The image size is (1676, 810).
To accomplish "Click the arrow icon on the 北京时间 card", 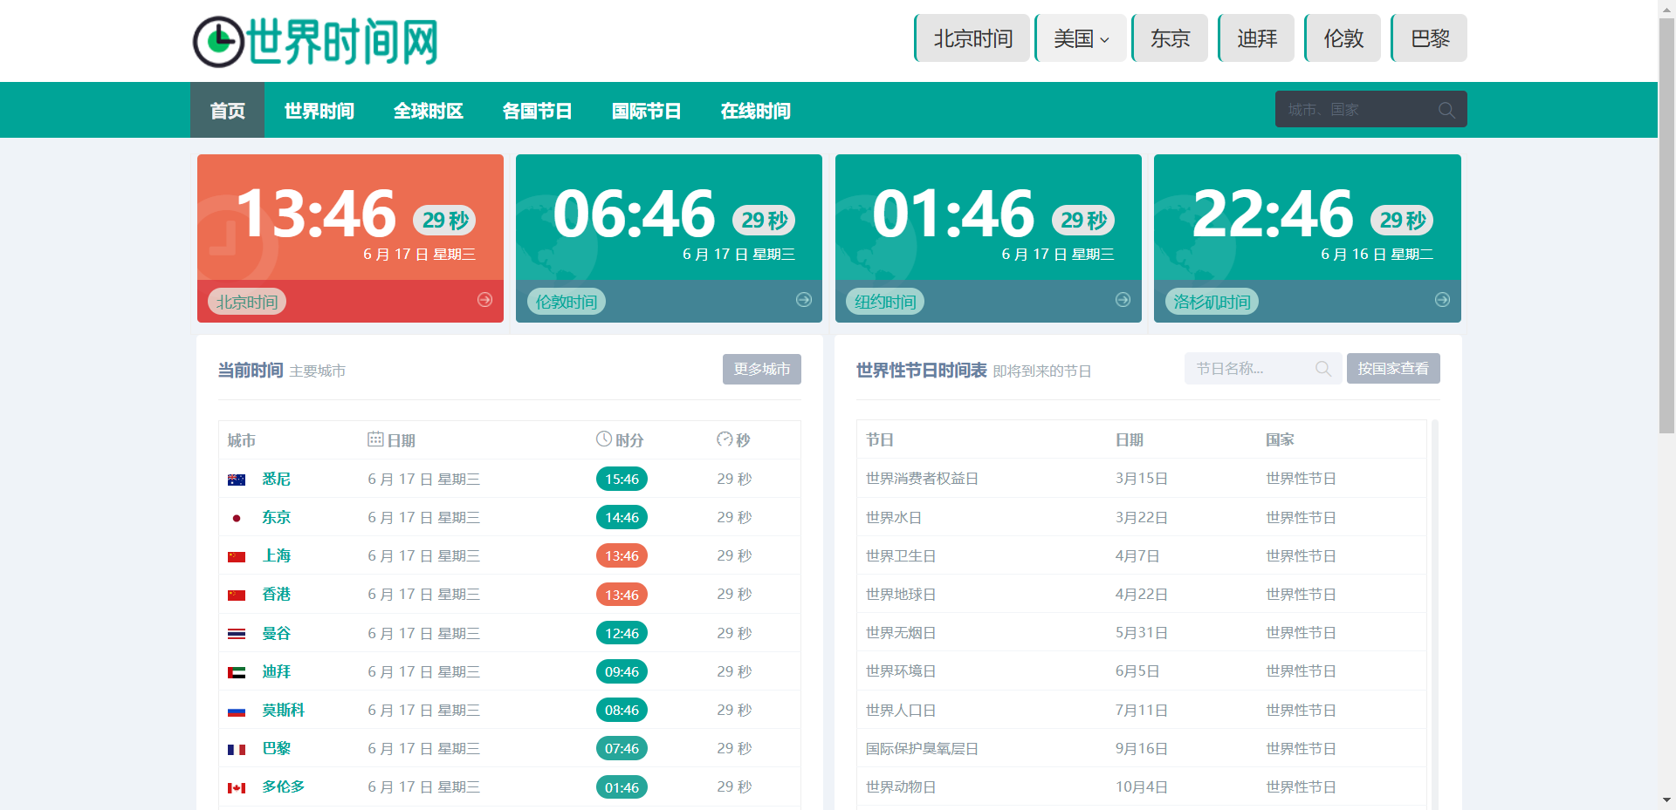I will pyautogui.click(x=484, y=300).
